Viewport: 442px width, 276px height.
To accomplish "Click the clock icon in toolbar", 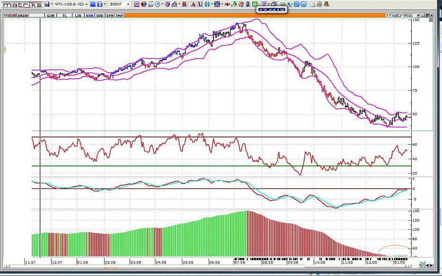I will click(x=157, y=4).
